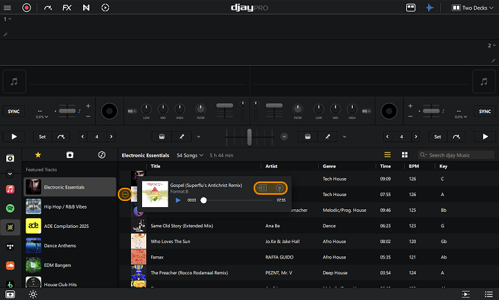
Task: Open the looper circle-play icon
Action: pos(105,8)
